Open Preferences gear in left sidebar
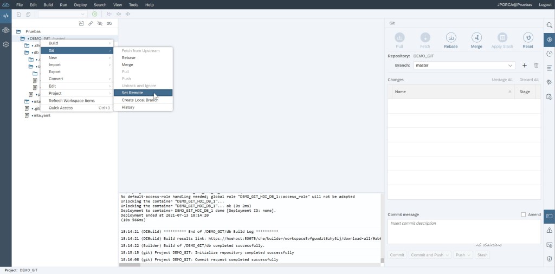Screen dimensions: 555x274 coord(5,44)
